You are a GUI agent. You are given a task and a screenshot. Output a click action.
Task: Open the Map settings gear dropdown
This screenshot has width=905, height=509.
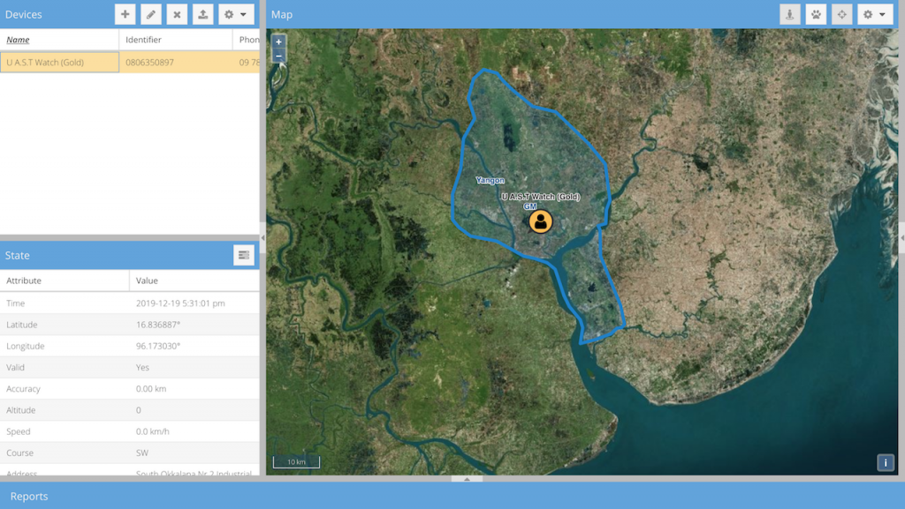[x=875, y=14]
